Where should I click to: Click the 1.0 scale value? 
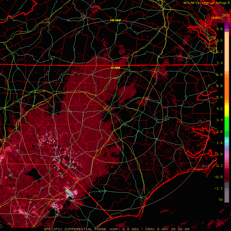tap(219, 154)
